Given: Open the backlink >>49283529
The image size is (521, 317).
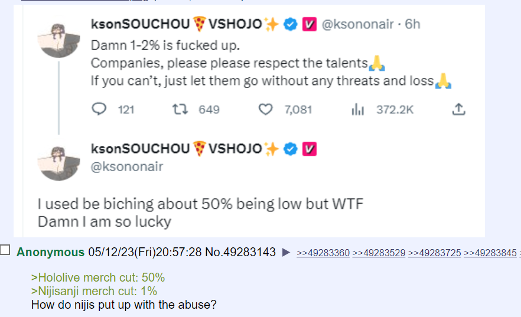Looking at the screenshot, I should pos(379,253).
